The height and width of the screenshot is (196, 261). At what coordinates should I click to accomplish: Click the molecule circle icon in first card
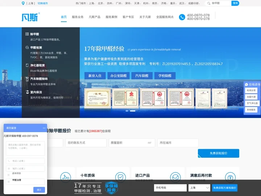tap(66, 177)
